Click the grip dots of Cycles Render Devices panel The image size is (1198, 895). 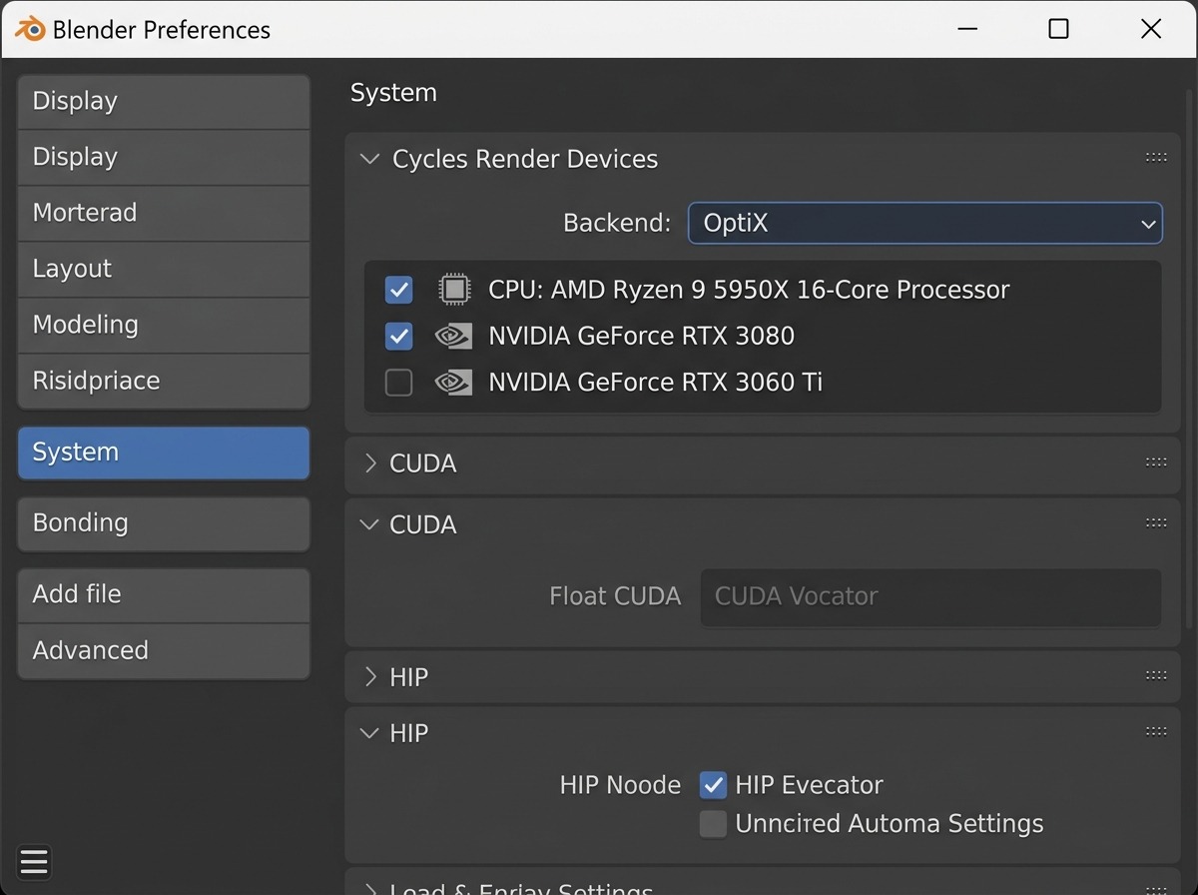coord(1156,158)
